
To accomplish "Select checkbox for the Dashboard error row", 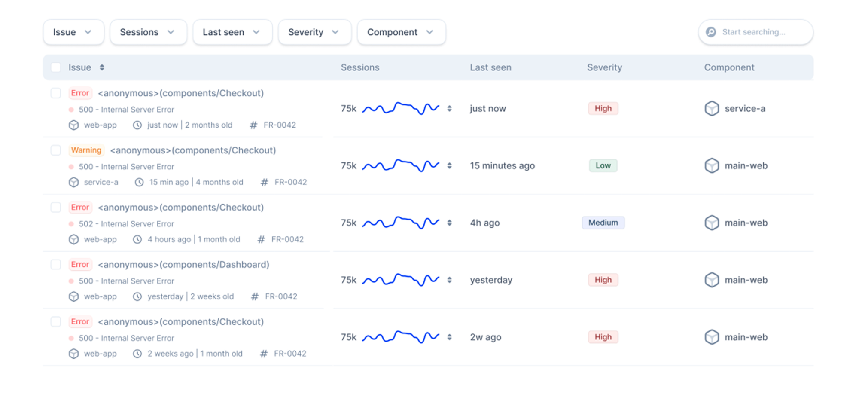I will 56,264.
